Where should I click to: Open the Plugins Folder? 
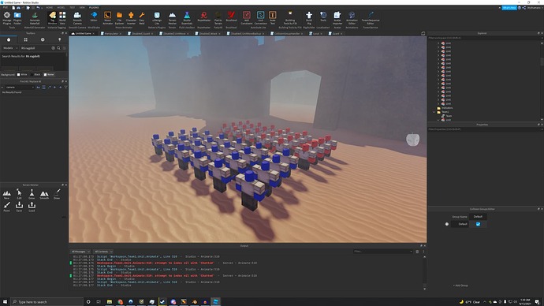(x=17, y=17)
